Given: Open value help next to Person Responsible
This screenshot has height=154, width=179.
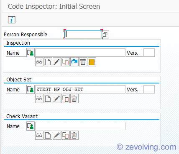Looking at the screenshot, I should point(105,34).
